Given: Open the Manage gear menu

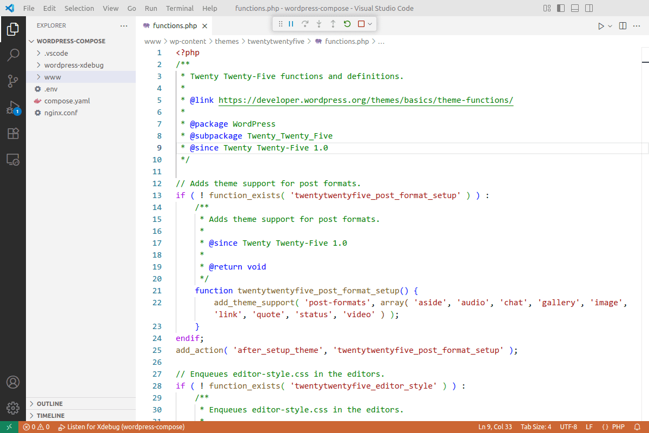Looking at the screenshot, I should (x=13, y=408).
